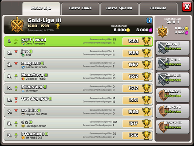Viewport: 194px width, 146px height.
Task: Tap the Gold II next league badge
Action: click(162, 31)
